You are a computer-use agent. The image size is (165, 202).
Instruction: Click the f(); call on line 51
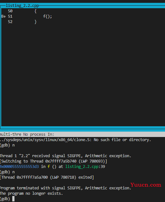[x=48, y=16]
